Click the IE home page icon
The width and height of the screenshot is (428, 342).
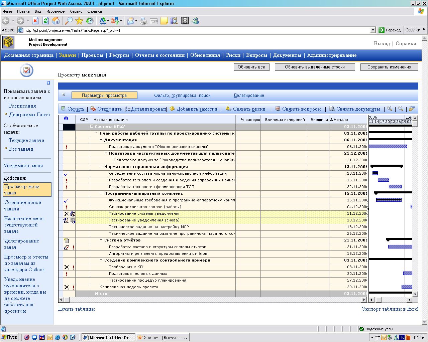click(x=56, y=21)
